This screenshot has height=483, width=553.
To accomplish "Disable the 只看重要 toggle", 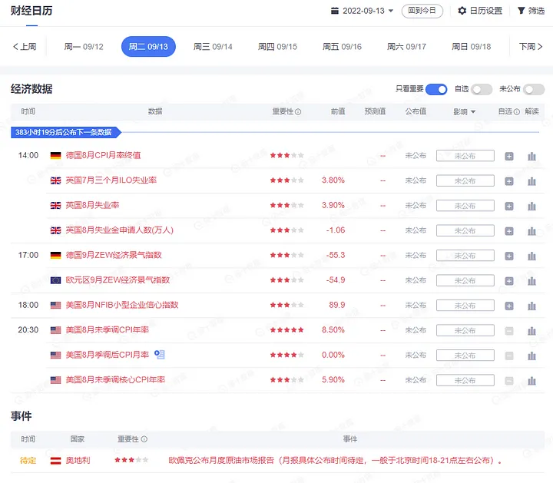I will [436, 89].
